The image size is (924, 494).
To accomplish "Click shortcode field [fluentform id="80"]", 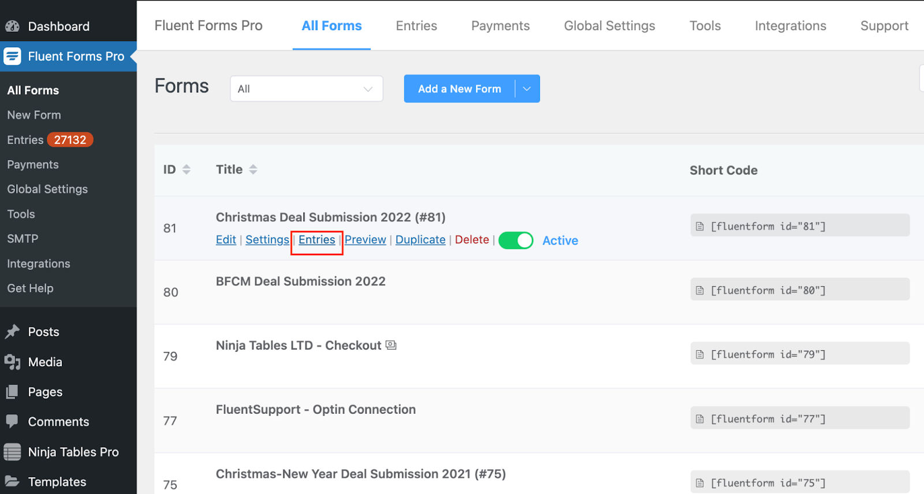I will (800, 289).
